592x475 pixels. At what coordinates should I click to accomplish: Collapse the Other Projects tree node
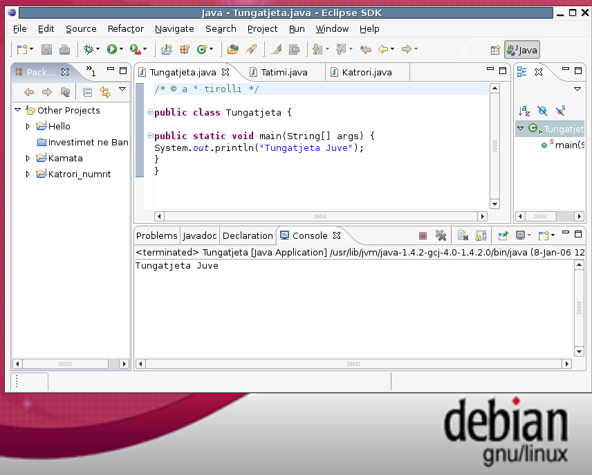click(17, 110)
